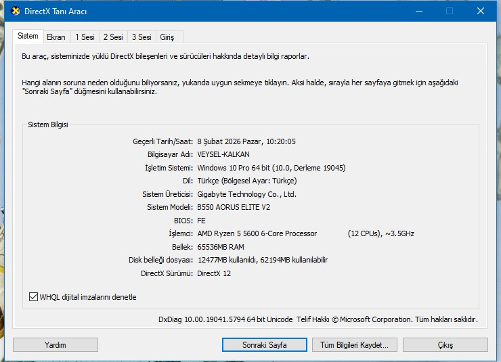This screenshot has height=362, width=501.
Task: Click the BIOS value FE
Action: [x=201, y=221]
